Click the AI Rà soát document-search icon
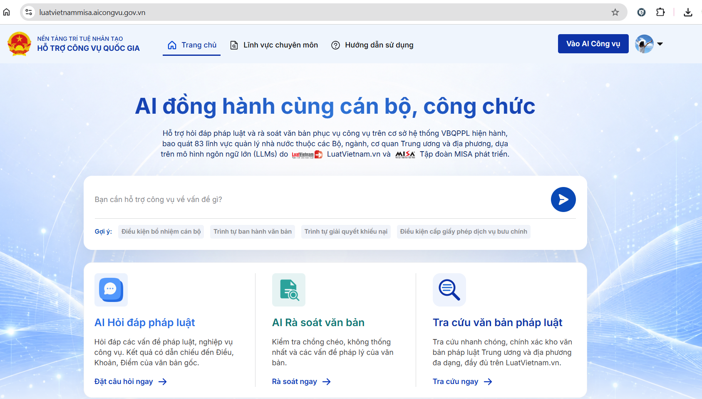Viewport: 702px width, 399px height. (x=289, y=289)
